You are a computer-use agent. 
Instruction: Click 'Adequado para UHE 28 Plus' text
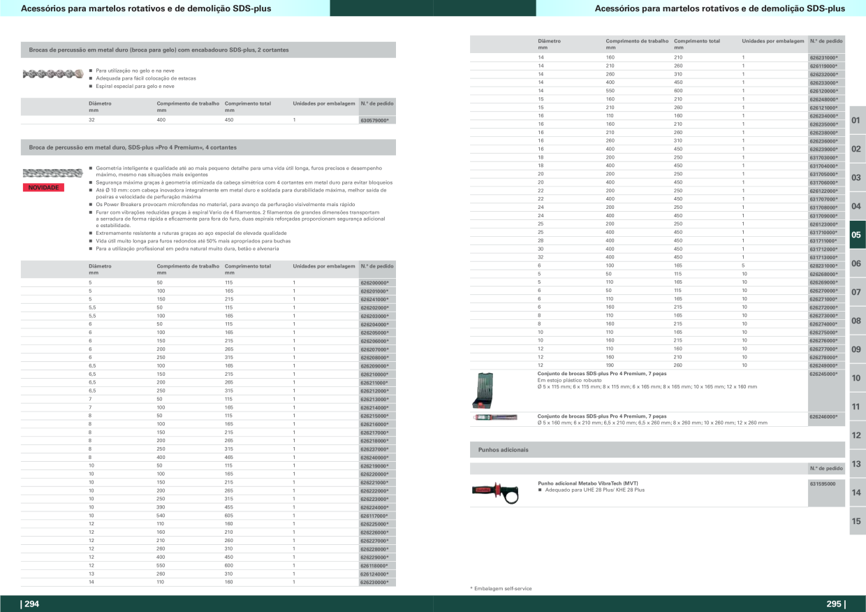(594, 490)
